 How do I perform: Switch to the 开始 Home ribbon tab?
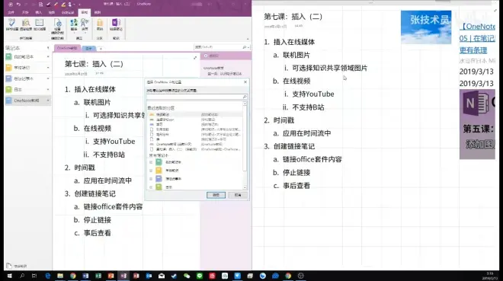[x=25, y=12]
